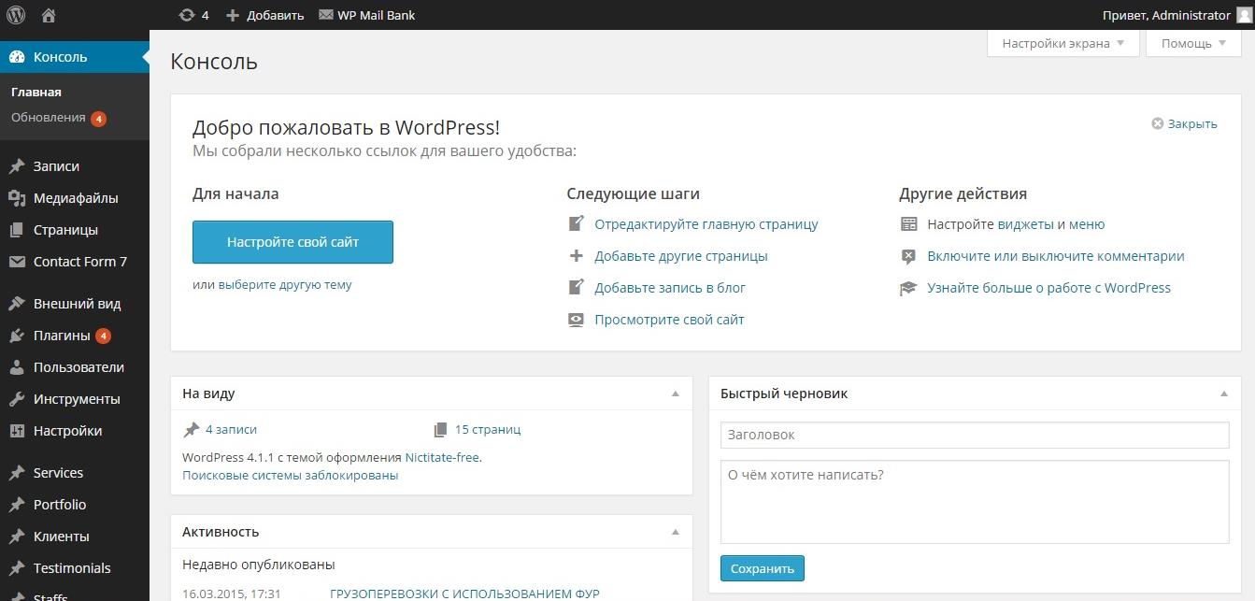Screen dimensions: 1255x601
Task: Collapse the Быстрый черновик widget
Action: (x=1224, y=394)
